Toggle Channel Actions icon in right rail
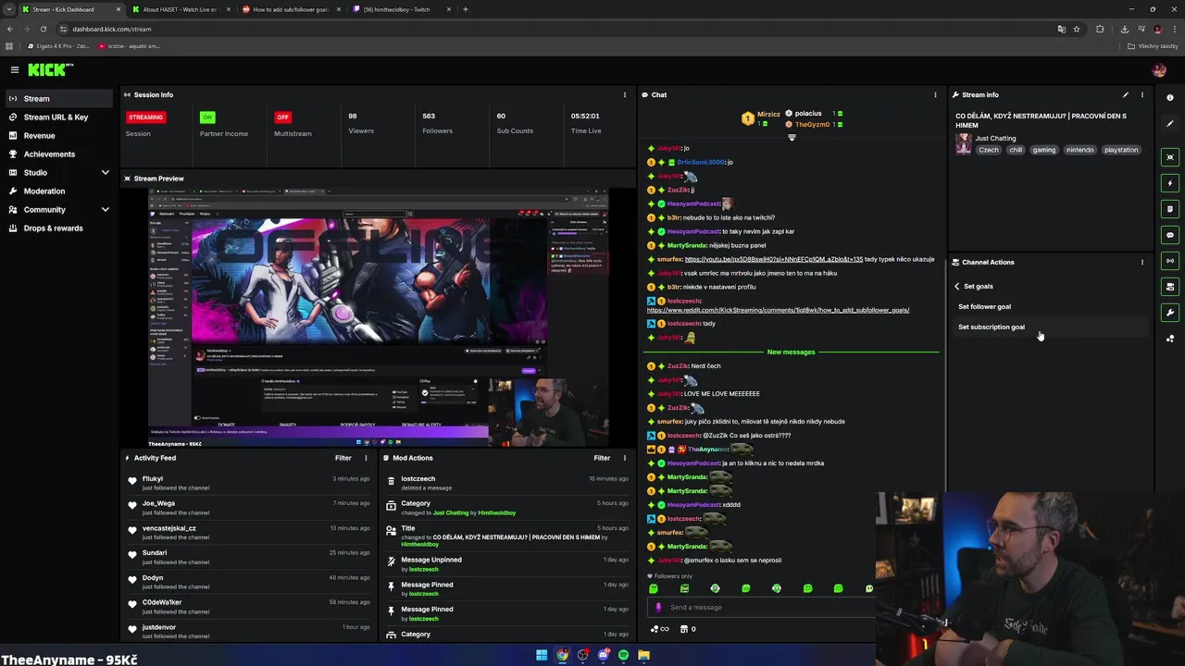The width and height of the screenshot is (1185, 666). (1170, 287)
